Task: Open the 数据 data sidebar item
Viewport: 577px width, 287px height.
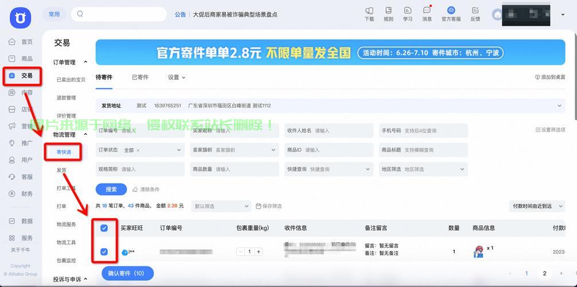Action: coord(21,221)
